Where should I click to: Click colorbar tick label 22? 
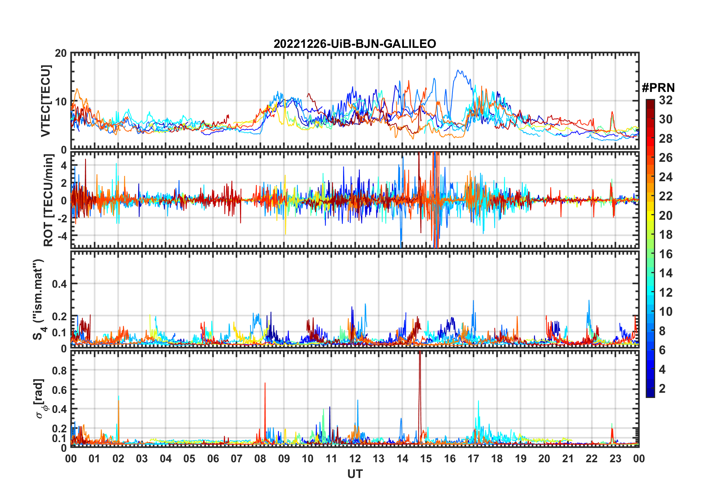pyautogui.click(x=666, y=196)
